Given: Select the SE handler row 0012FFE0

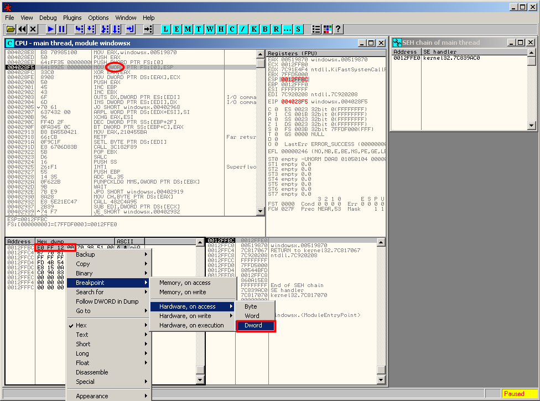Looking at the screenshot, I should tap(436, 58).
